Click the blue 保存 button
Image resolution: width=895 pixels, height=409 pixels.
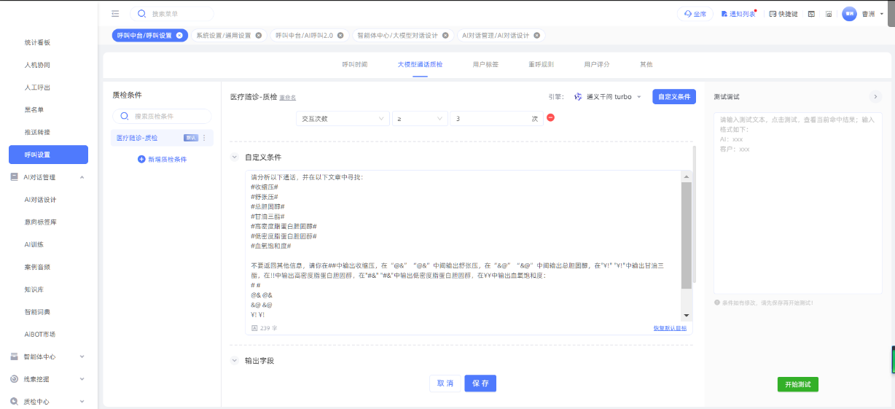pos(480,383)
